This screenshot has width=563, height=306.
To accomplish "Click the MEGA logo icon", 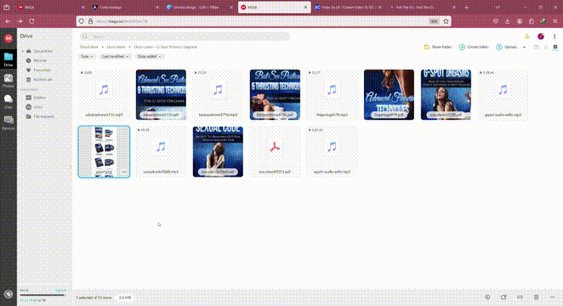I will pos(9,38).
